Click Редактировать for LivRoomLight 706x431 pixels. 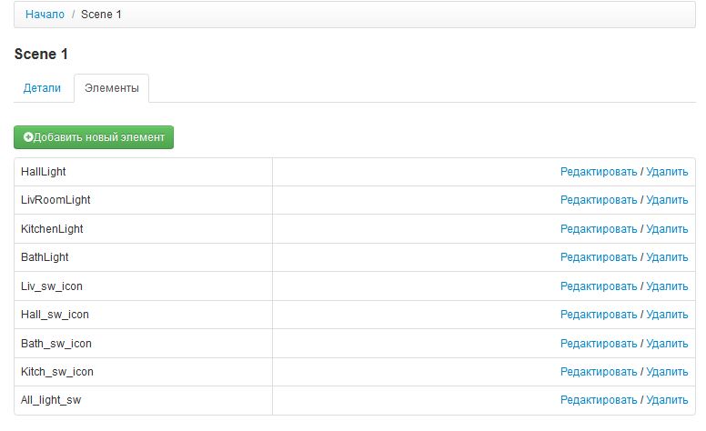click(x=599, y=200)
